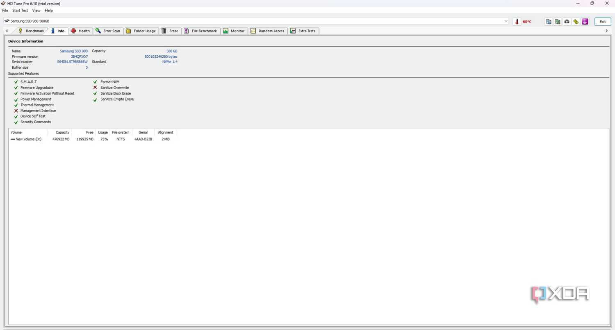Click the Usage column header
The width and height of the screenshot is (615, 330).
[103, 132]
